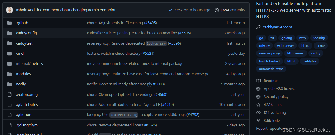This screenshot has height=135, width=335.
Task: Click the Readme book icon
Action: pos(258,81)
